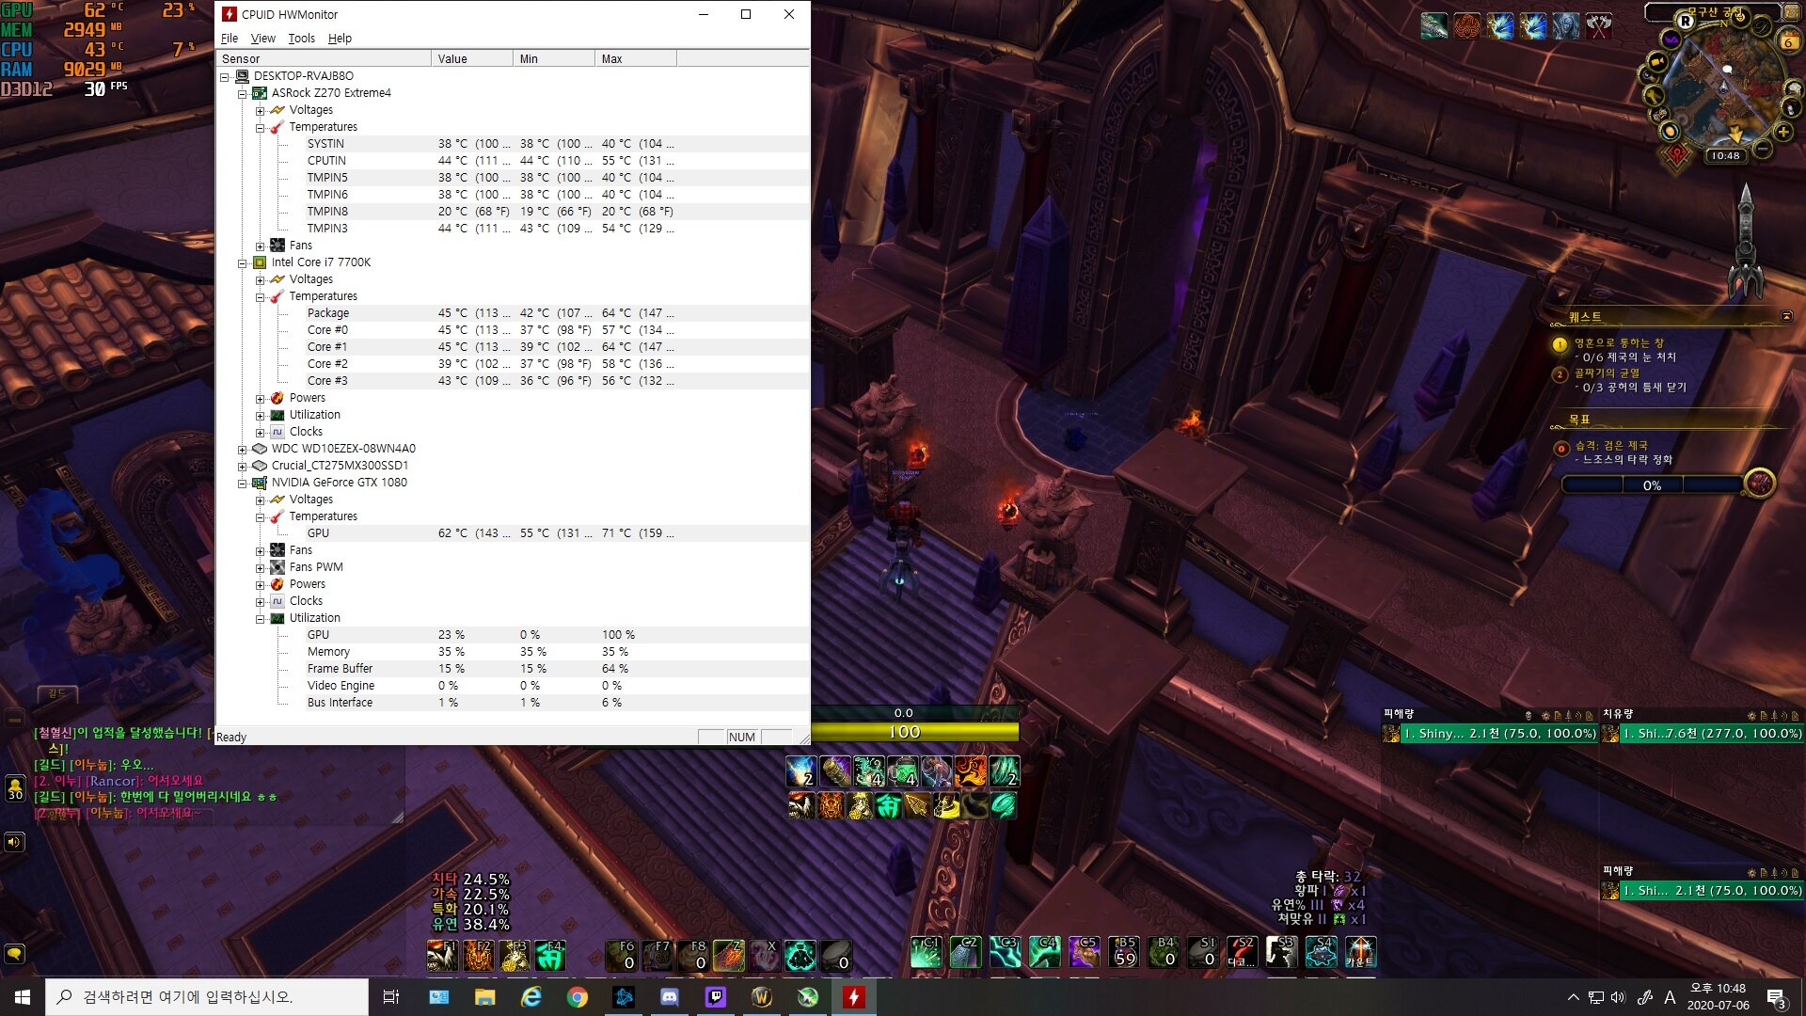Use the F4 green rune ability

click(550, 955)
